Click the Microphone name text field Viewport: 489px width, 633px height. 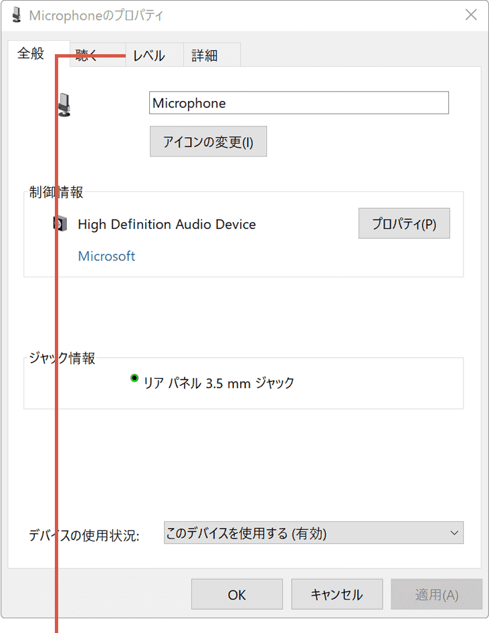(298, 103)
